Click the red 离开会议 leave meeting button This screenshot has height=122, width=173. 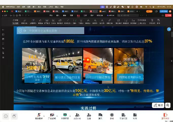[165, 116]
